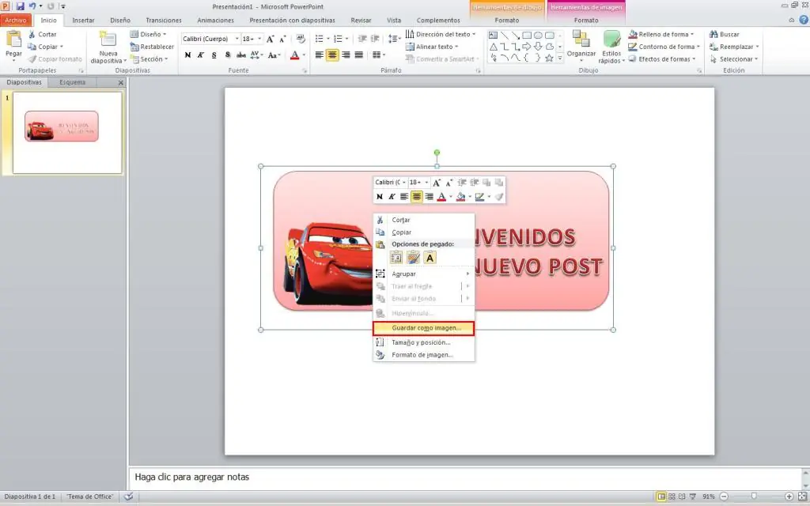Viewport: 810px width, 506px height.
Task: Click the Organizar arrange icon
Action: click(581, 40)
